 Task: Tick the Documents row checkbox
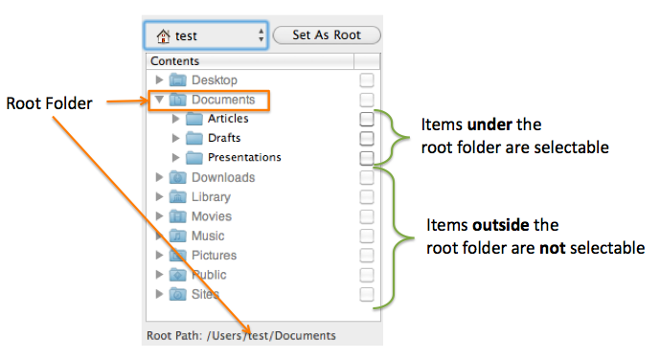coord(367,100)
